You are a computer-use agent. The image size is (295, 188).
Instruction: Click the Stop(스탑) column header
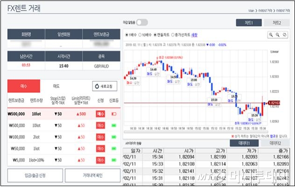(x=58, y=101)
